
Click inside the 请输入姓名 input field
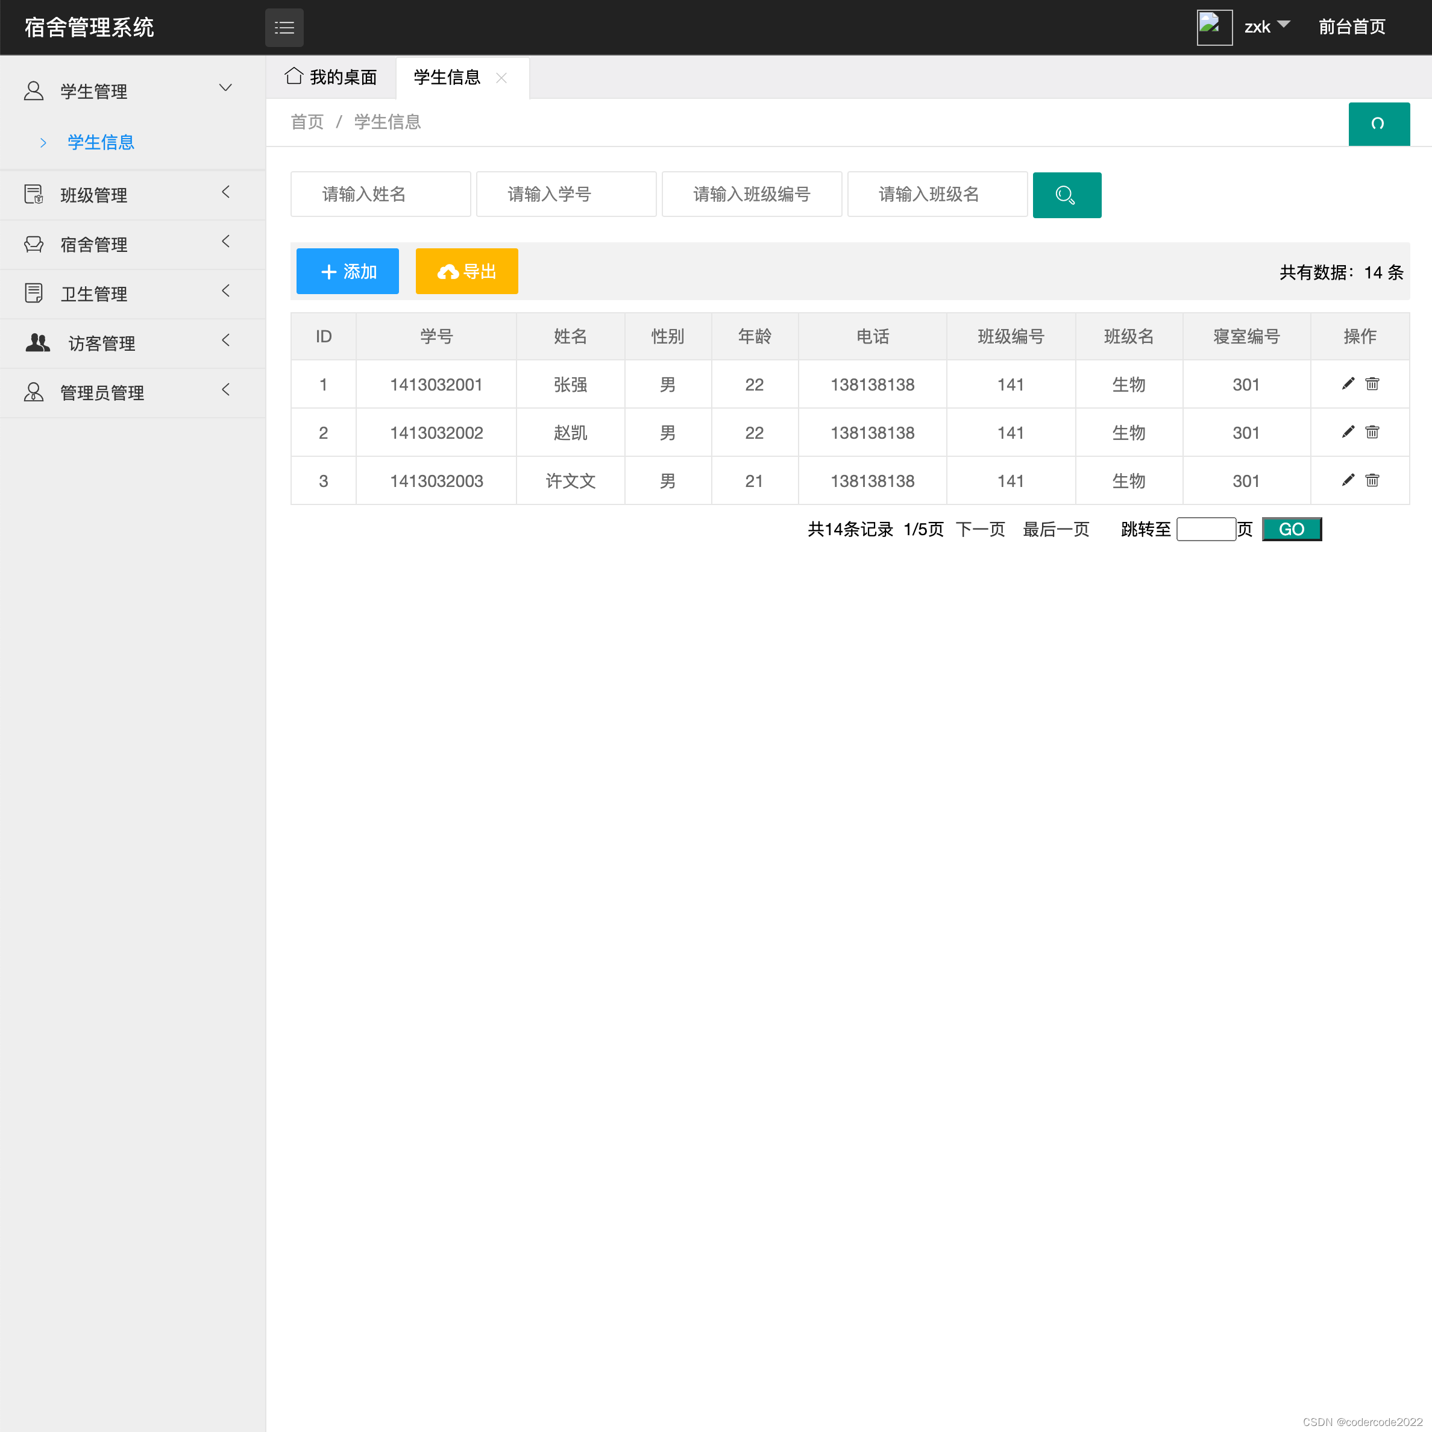pos(380,193)
